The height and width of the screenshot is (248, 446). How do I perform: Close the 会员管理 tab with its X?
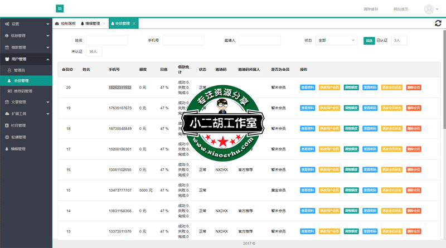(x=134, y=23)
